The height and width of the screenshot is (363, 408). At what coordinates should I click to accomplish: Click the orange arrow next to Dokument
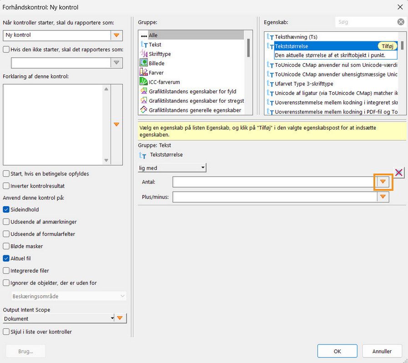[120, 318]
